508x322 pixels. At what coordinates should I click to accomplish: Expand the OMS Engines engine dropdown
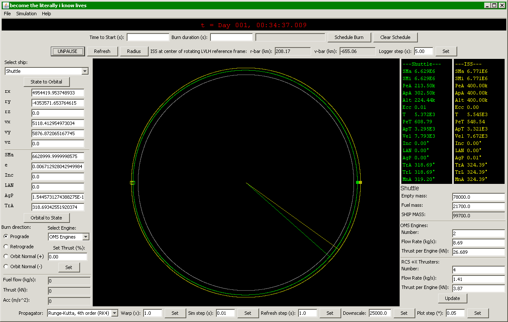click(x=69, y=237)
